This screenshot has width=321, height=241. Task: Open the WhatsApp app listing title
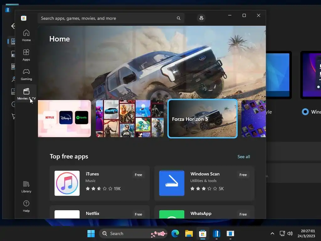click(x=201, y=213)
